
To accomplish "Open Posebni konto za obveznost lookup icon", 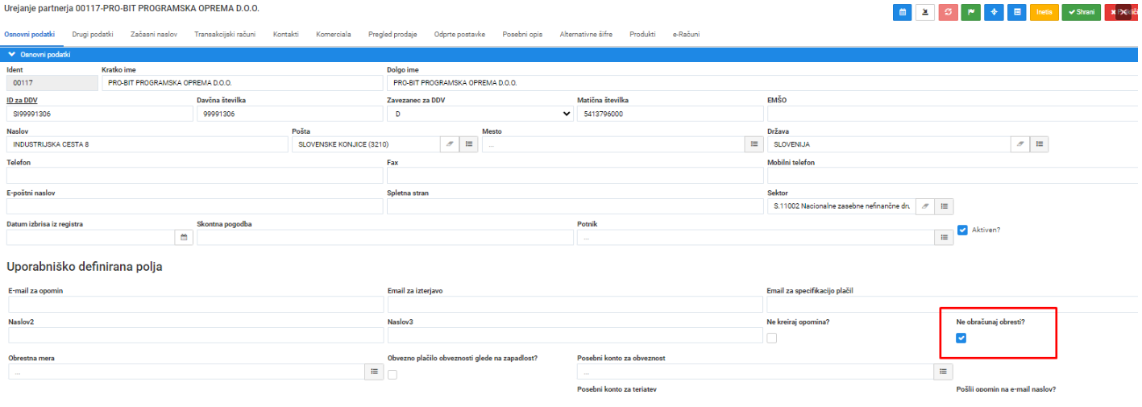I will [943, 372].
